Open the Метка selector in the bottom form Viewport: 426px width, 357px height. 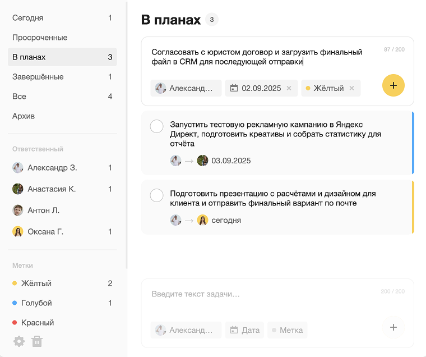[287, 330]
